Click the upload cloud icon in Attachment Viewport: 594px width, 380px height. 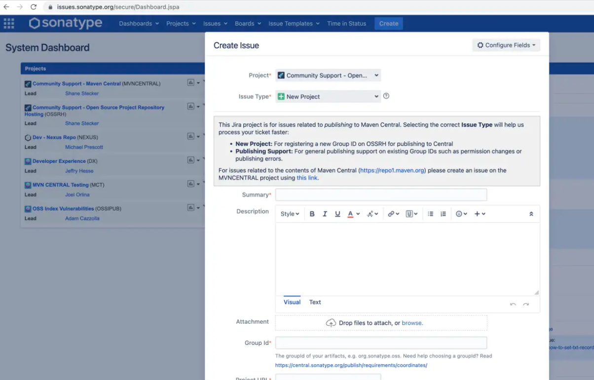[331, 323]
